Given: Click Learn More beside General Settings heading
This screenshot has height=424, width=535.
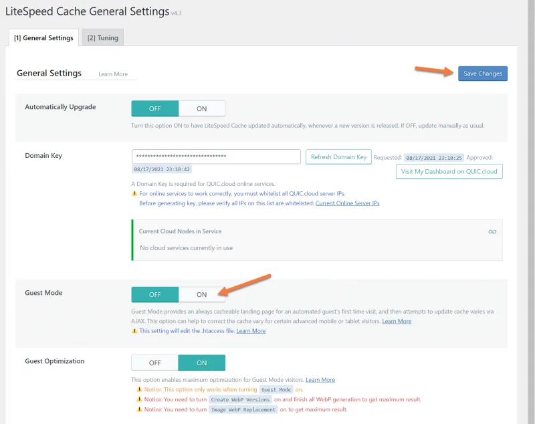Looking at the screenshot, I should 112,74.
